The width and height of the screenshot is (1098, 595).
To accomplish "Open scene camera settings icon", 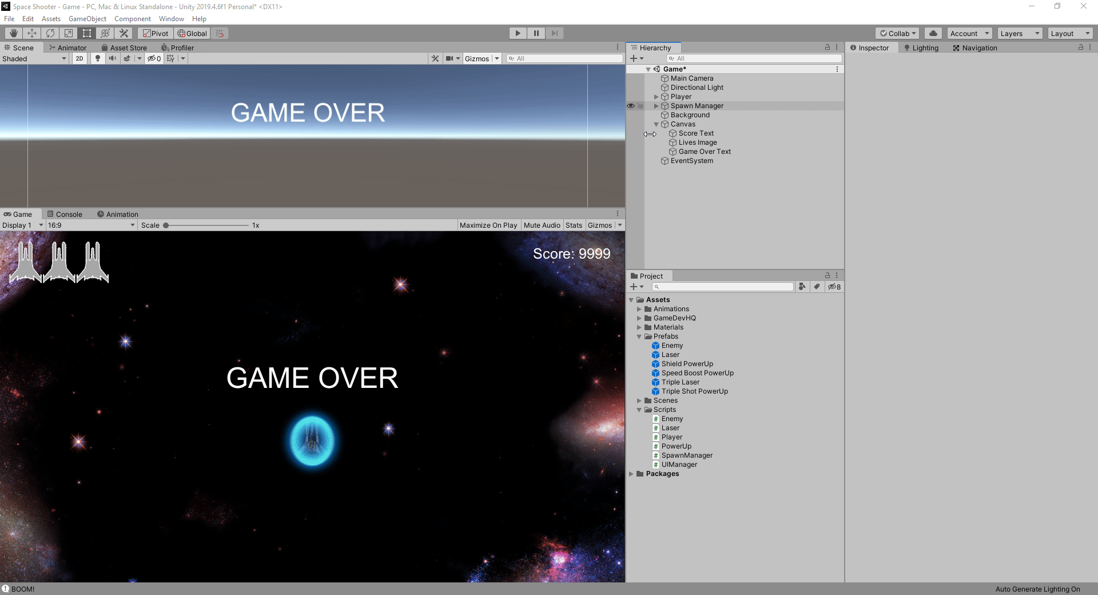I will (450, 58).
